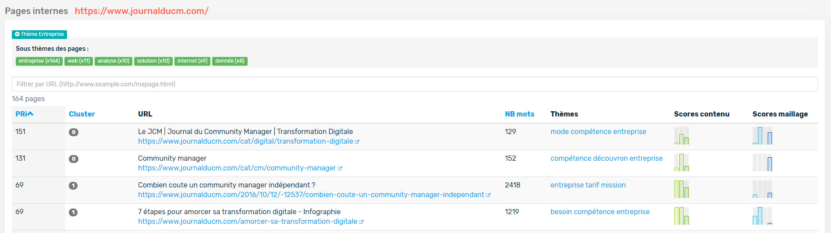
Task: Filter by donnée (x8) tag
Action: click(x=230, y=61)
